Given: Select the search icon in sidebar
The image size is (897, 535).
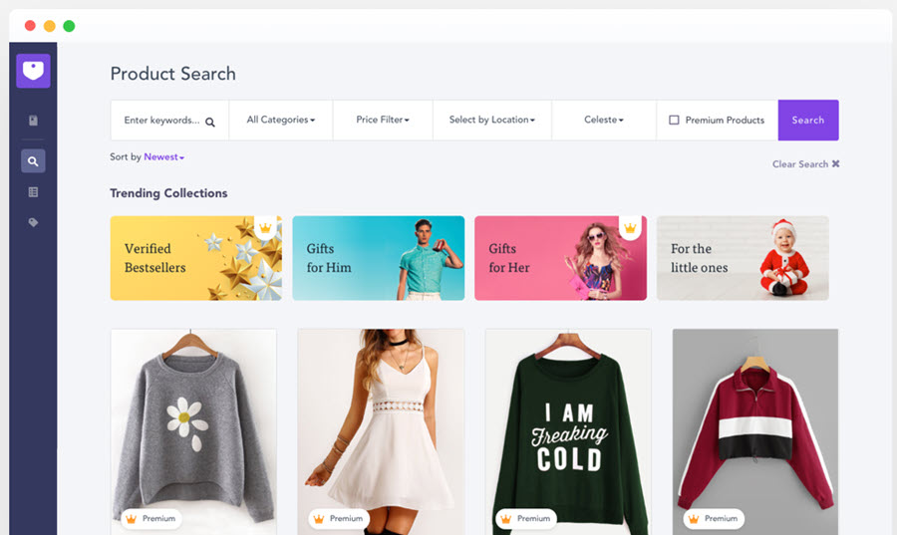Looking at the screenshot, I should coord(33,160).
